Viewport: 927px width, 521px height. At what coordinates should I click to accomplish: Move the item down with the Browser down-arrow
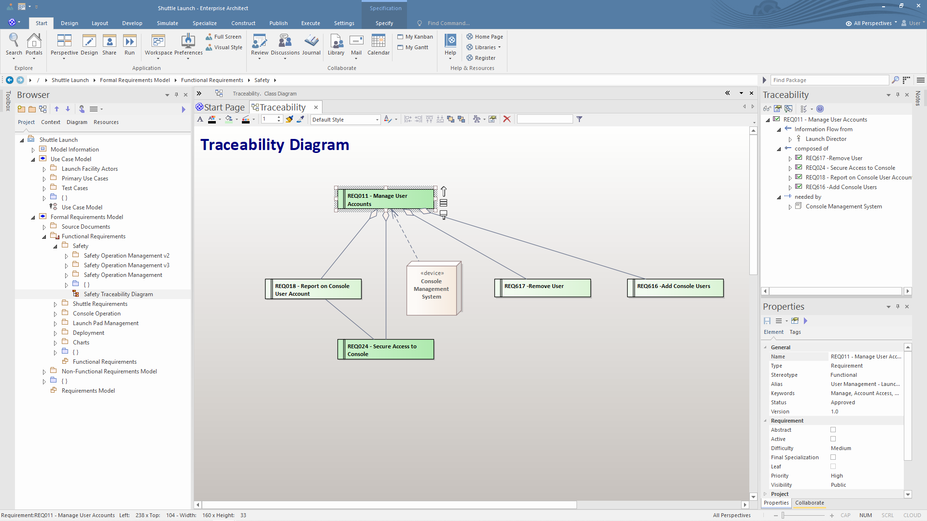(x=68, y=109)
